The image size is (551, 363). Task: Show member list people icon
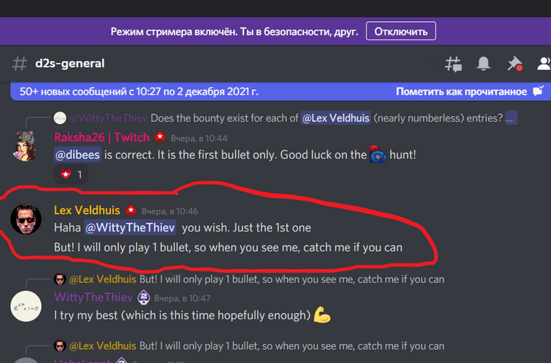pyautogui.click(x=544, y=64)
